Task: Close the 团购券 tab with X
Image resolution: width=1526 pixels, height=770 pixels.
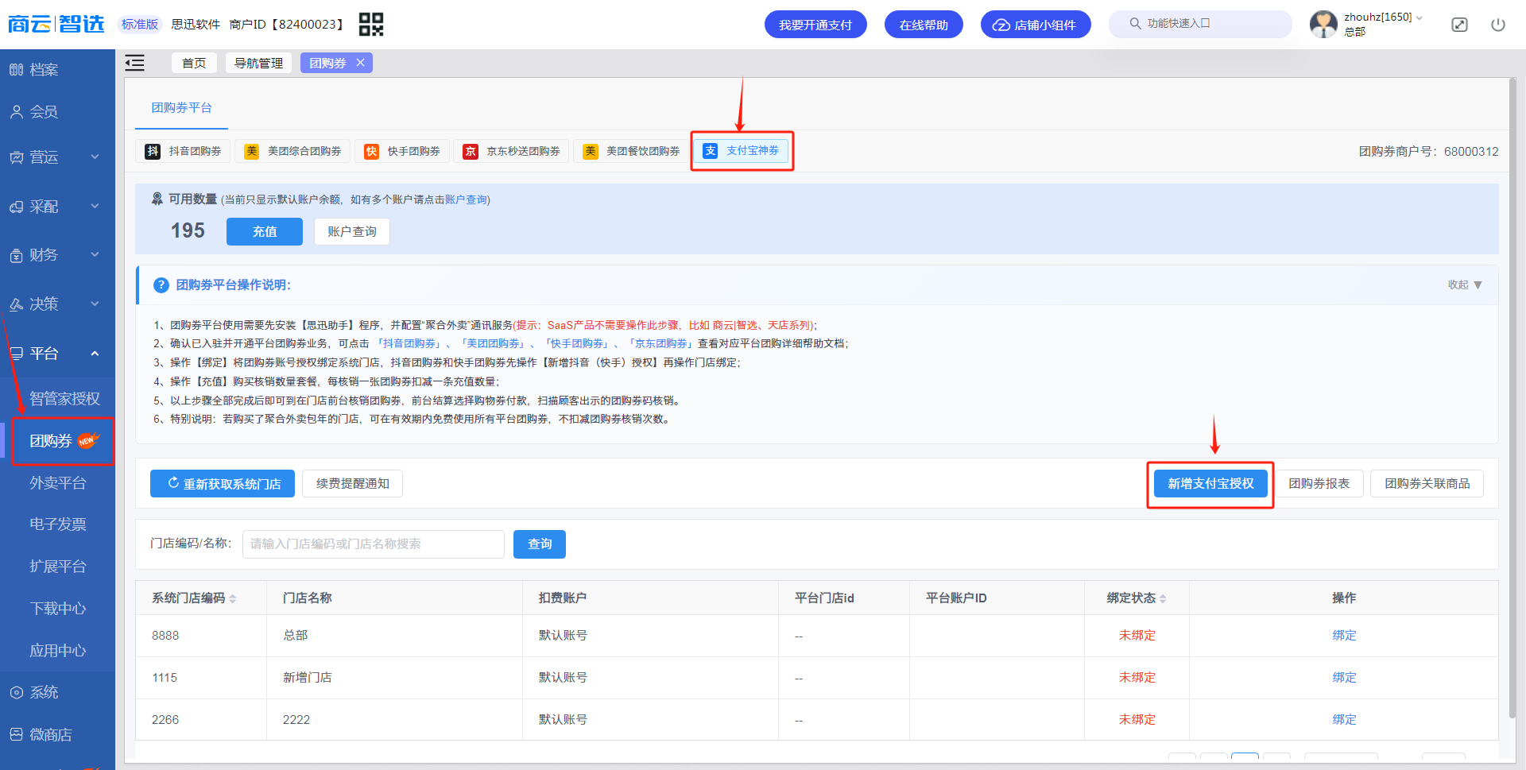Action: [360, 63]
